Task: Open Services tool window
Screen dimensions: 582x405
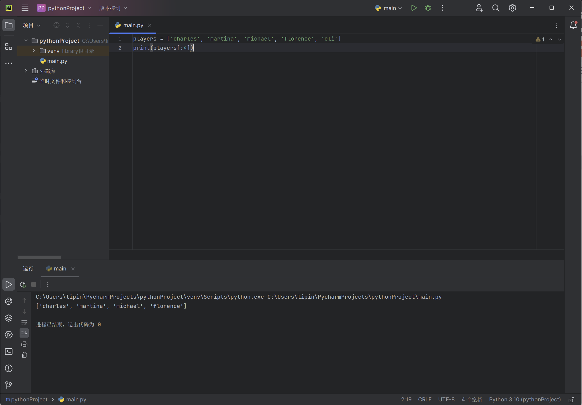Action: (x=9, y=335)
